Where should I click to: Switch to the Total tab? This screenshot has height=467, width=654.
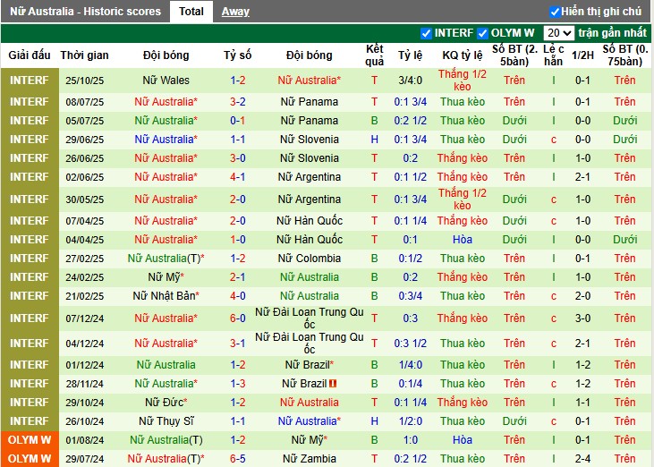[190, 12]
